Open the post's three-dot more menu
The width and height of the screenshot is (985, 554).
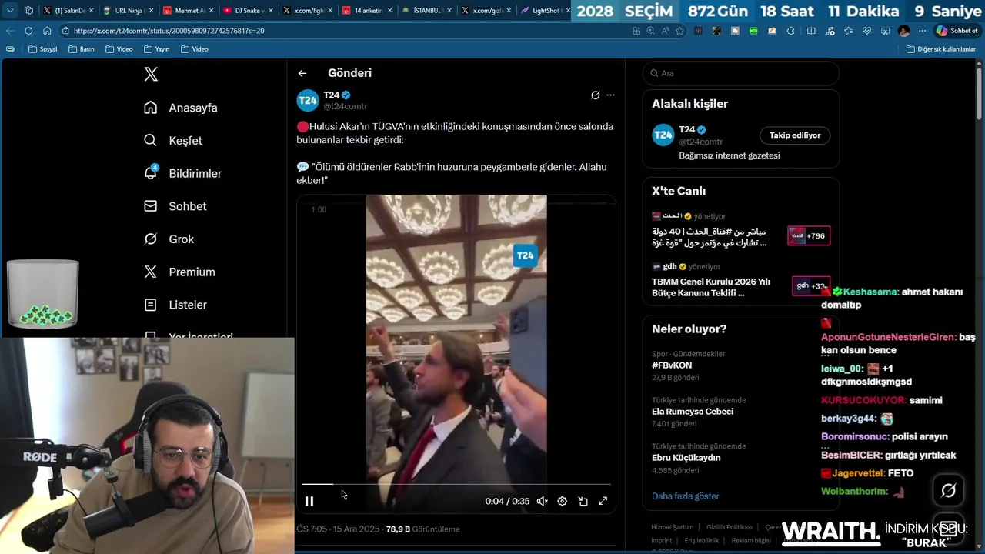point(610,95)
